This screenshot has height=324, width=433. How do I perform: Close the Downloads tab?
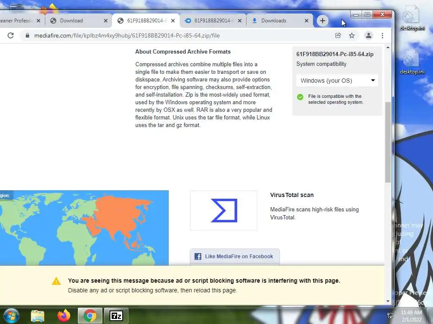pyautogui.click(x=307, y=21)
